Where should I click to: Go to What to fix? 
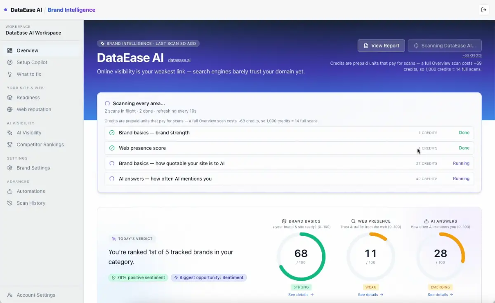click(41, 75)
